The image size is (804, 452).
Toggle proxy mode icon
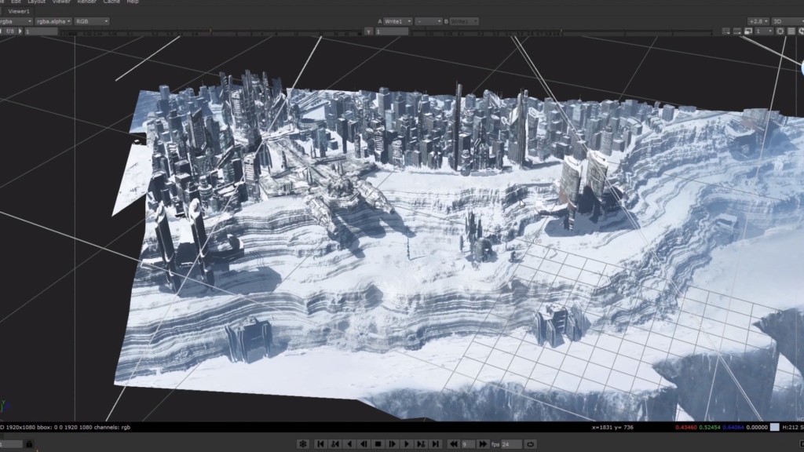[748, 31]
